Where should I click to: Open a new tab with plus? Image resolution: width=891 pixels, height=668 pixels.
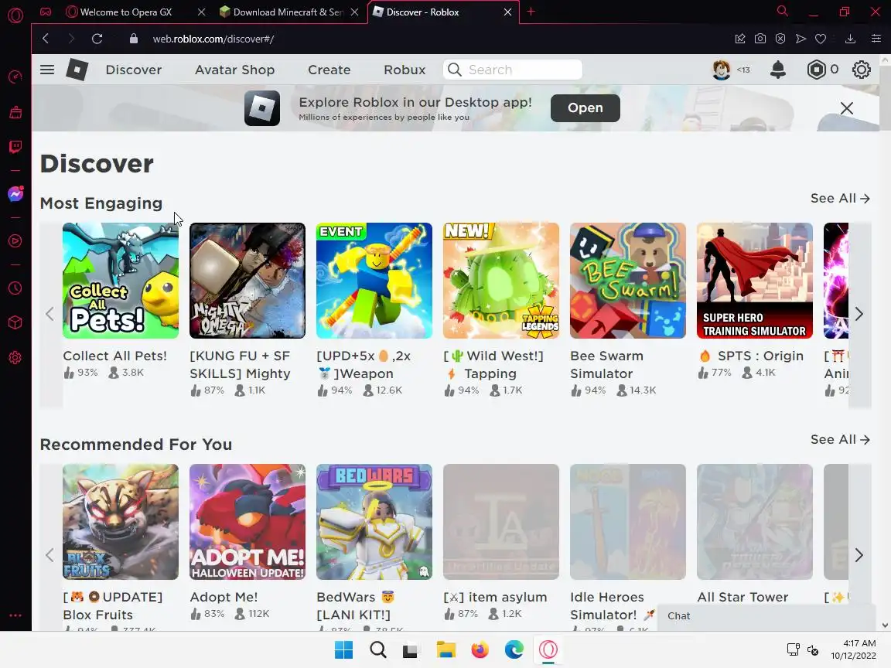[531, 12]
